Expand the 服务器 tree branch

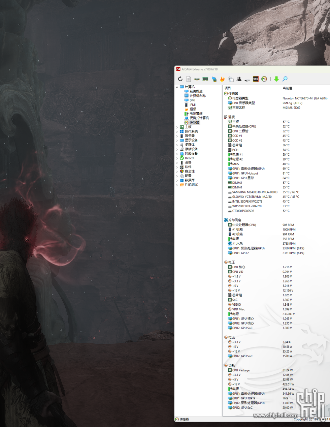[177, 136]
